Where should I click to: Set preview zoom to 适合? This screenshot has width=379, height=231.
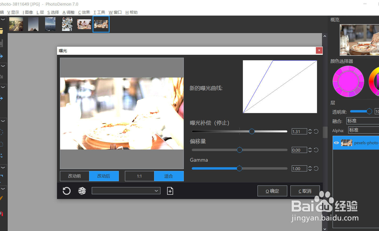(169, 176)
